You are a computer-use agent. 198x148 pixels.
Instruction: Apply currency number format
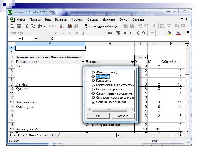click(118, 33)
